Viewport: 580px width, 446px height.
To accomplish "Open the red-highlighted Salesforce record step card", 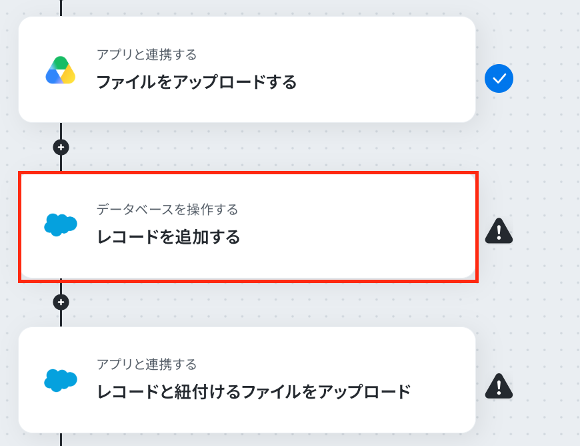I will point(248,227).
